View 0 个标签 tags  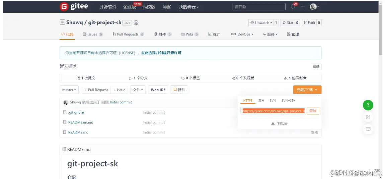point(190,78)
